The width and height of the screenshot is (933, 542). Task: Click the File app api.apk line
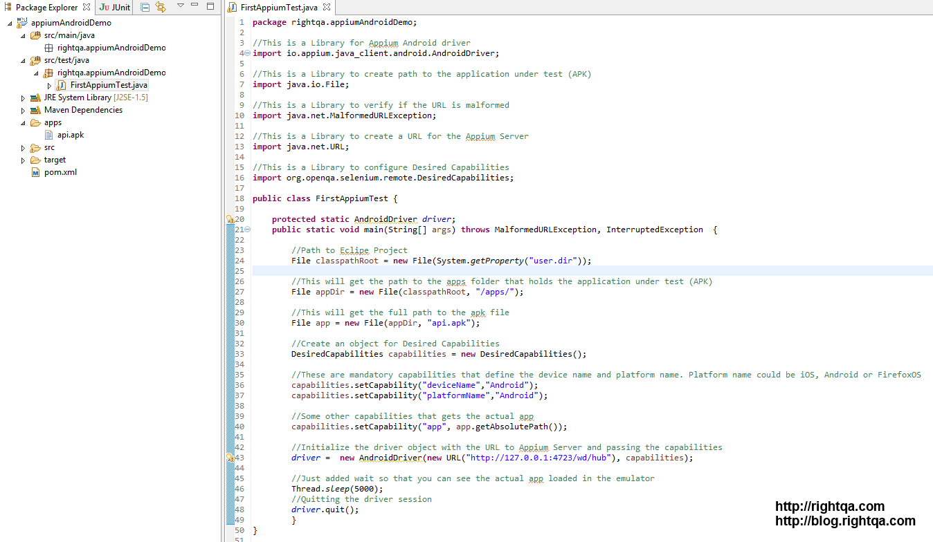click(x=386, y=323)
